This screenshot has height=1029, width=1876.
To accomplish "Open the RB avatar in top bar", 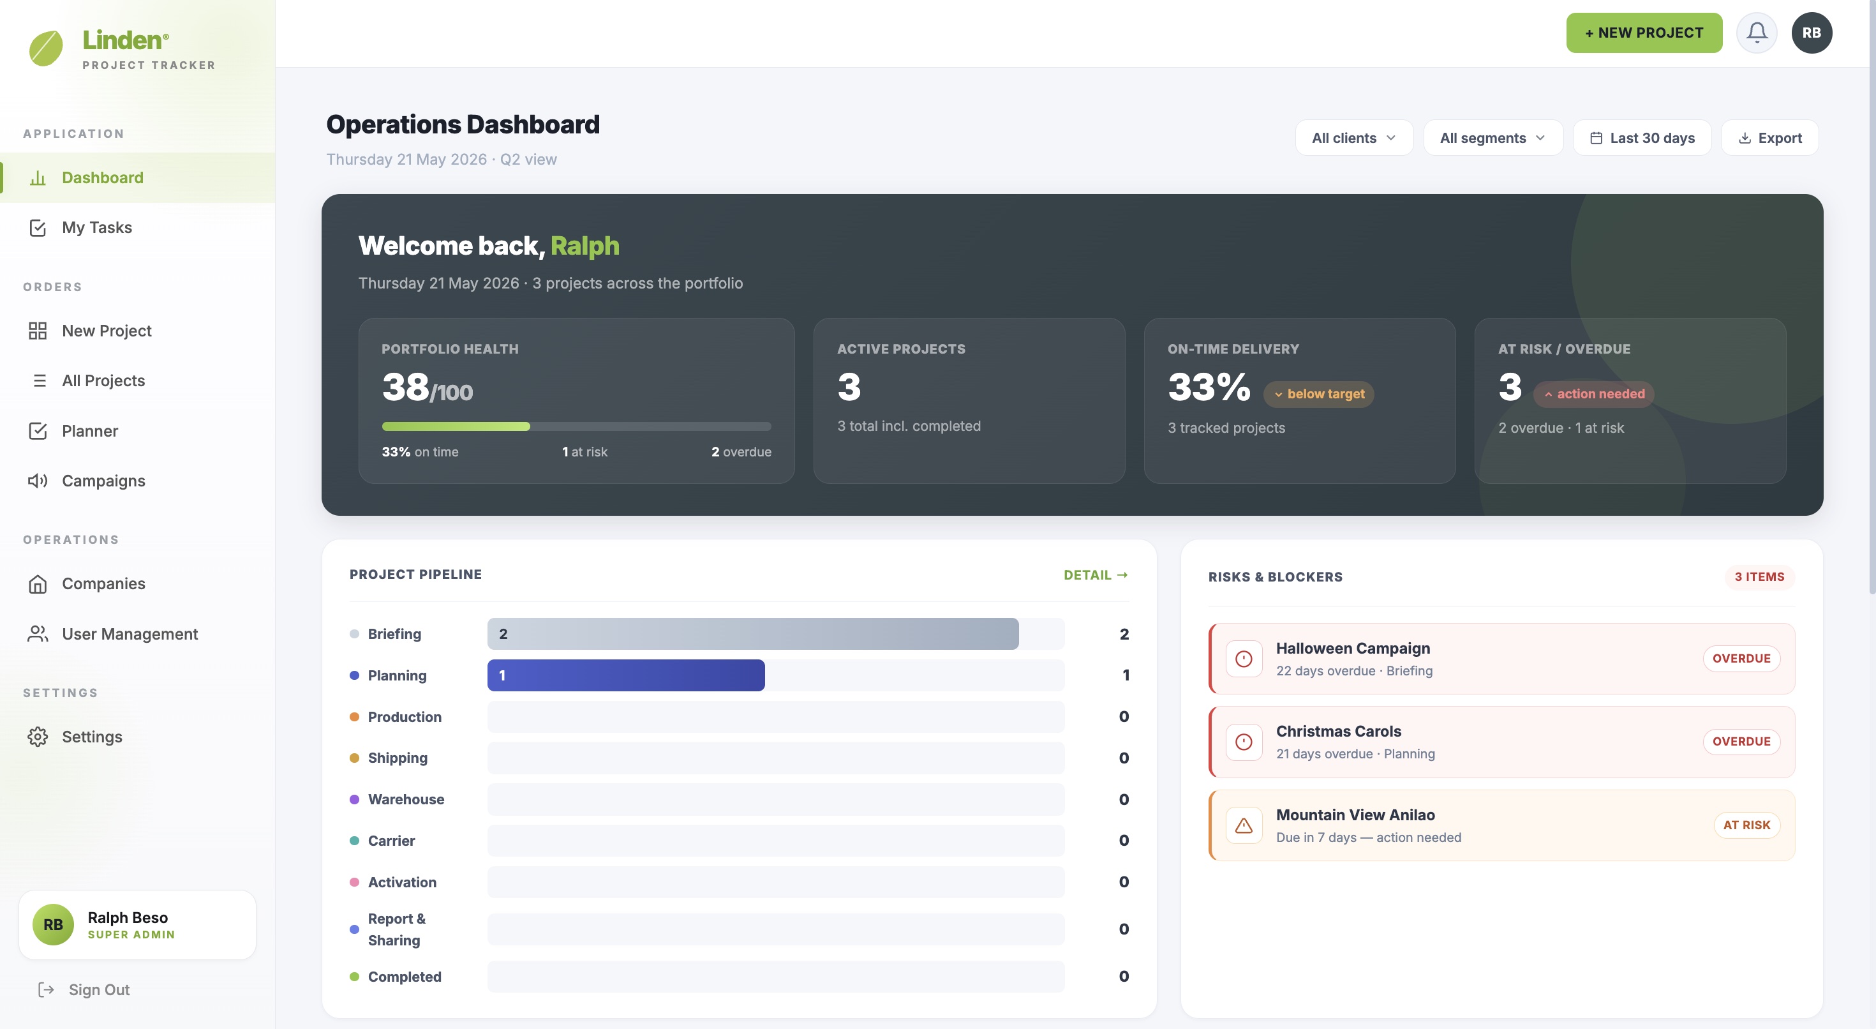I will (1812, 33).
